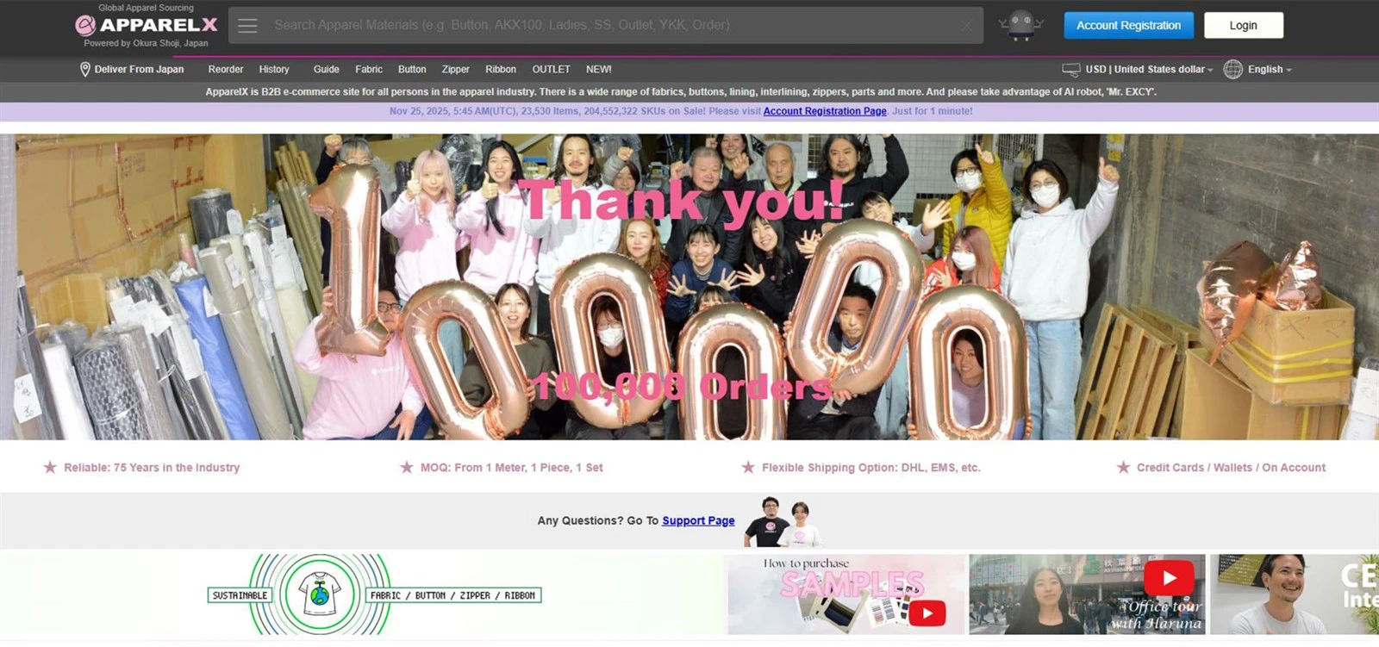
Task: Open the Reorder menu item
Action: click(x=226, y=70)
